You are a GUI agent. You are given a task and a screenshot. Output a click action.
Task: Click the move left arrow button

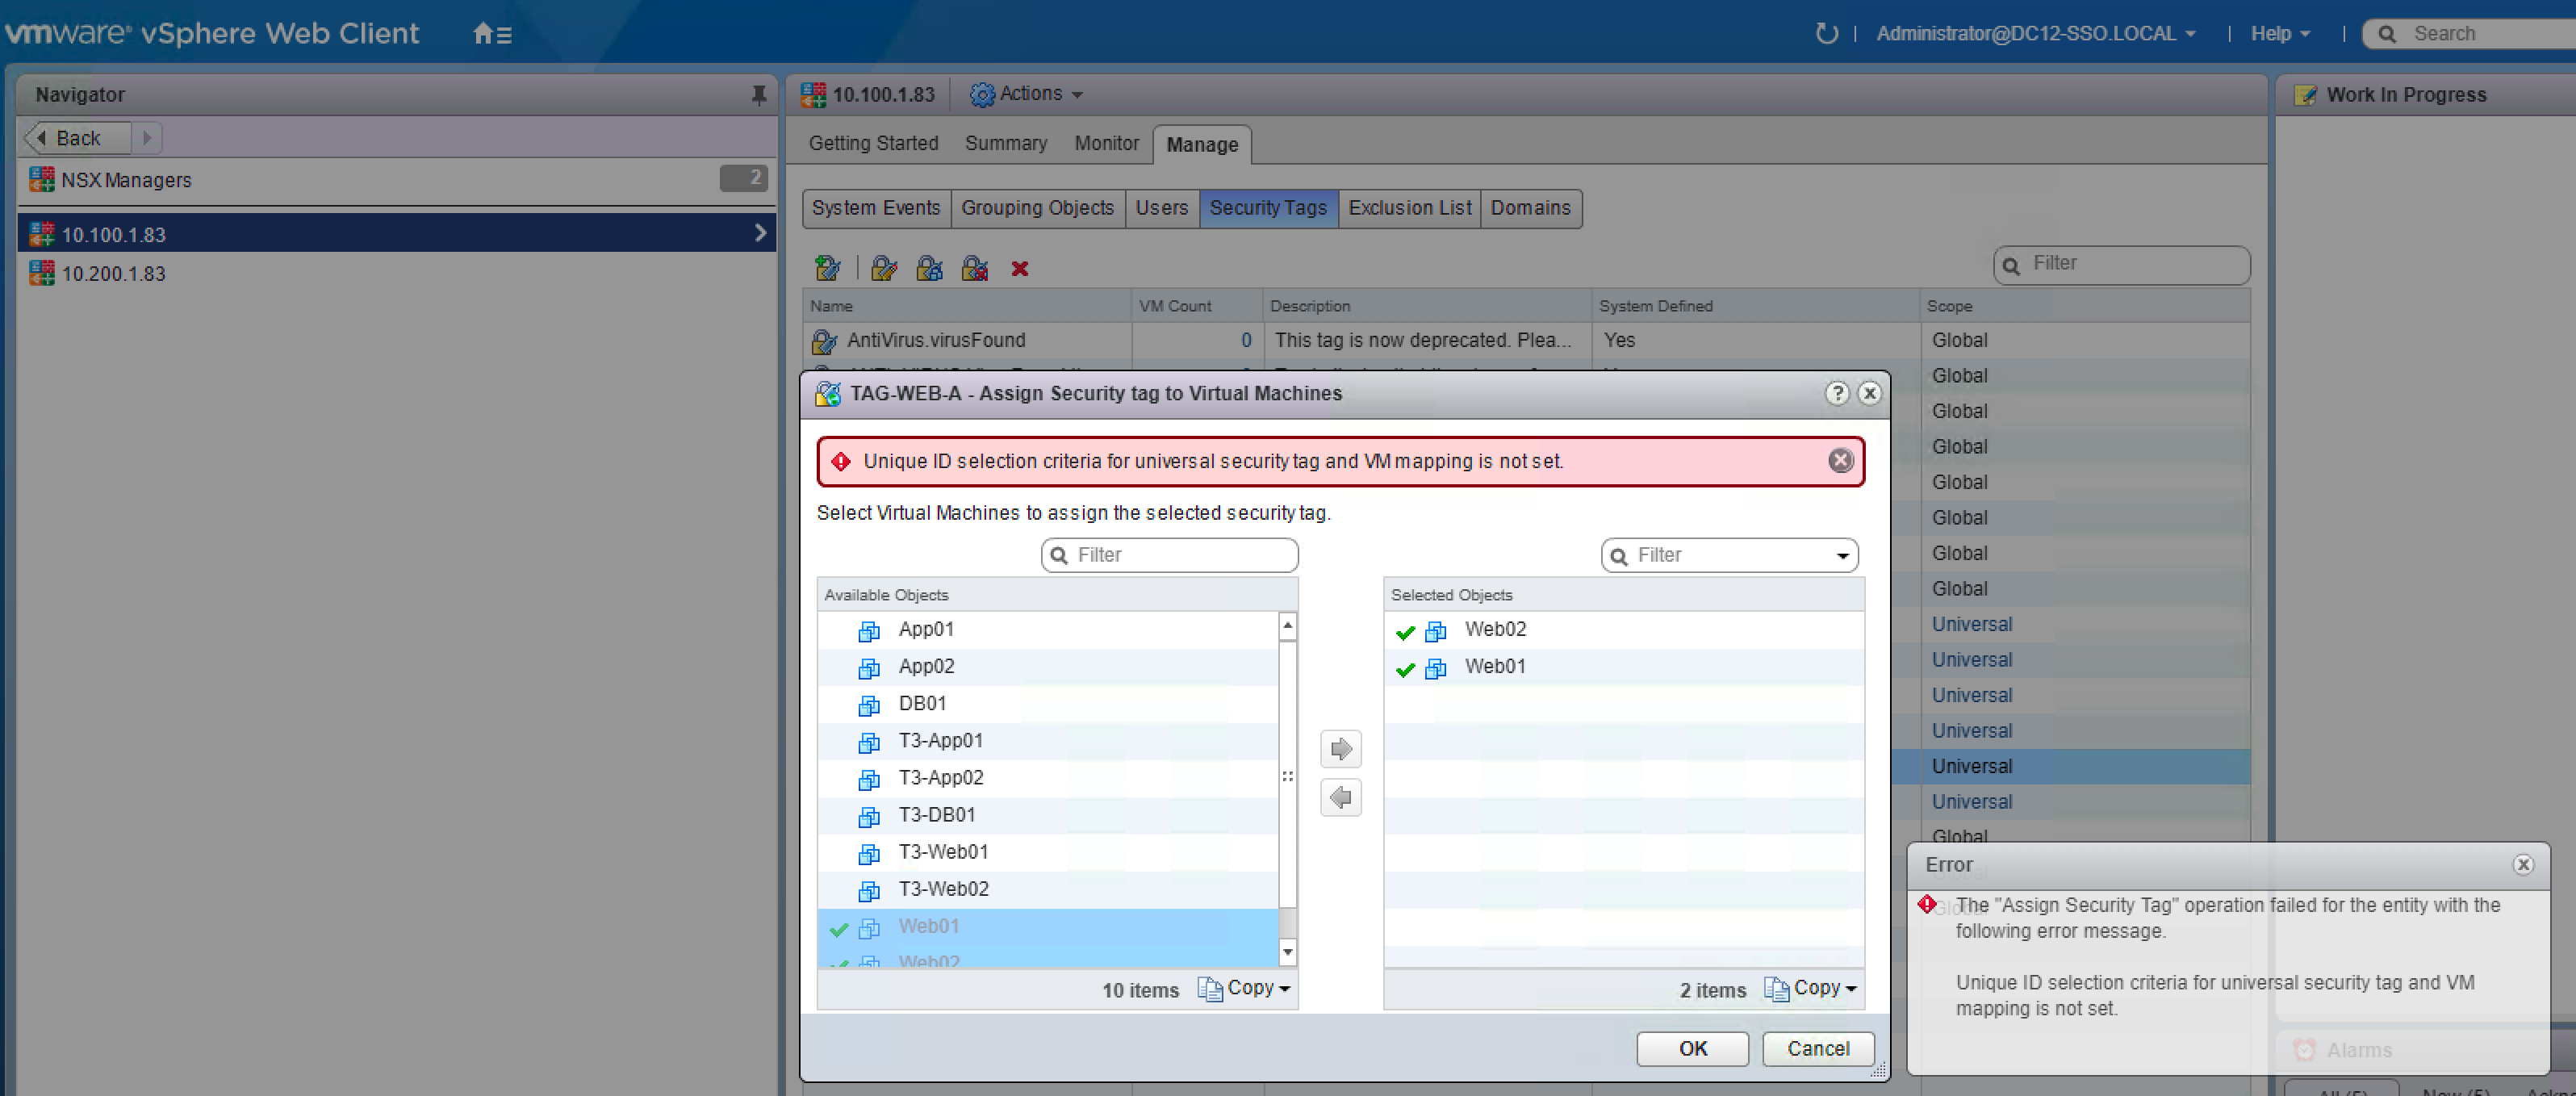tap(1340, 798)
